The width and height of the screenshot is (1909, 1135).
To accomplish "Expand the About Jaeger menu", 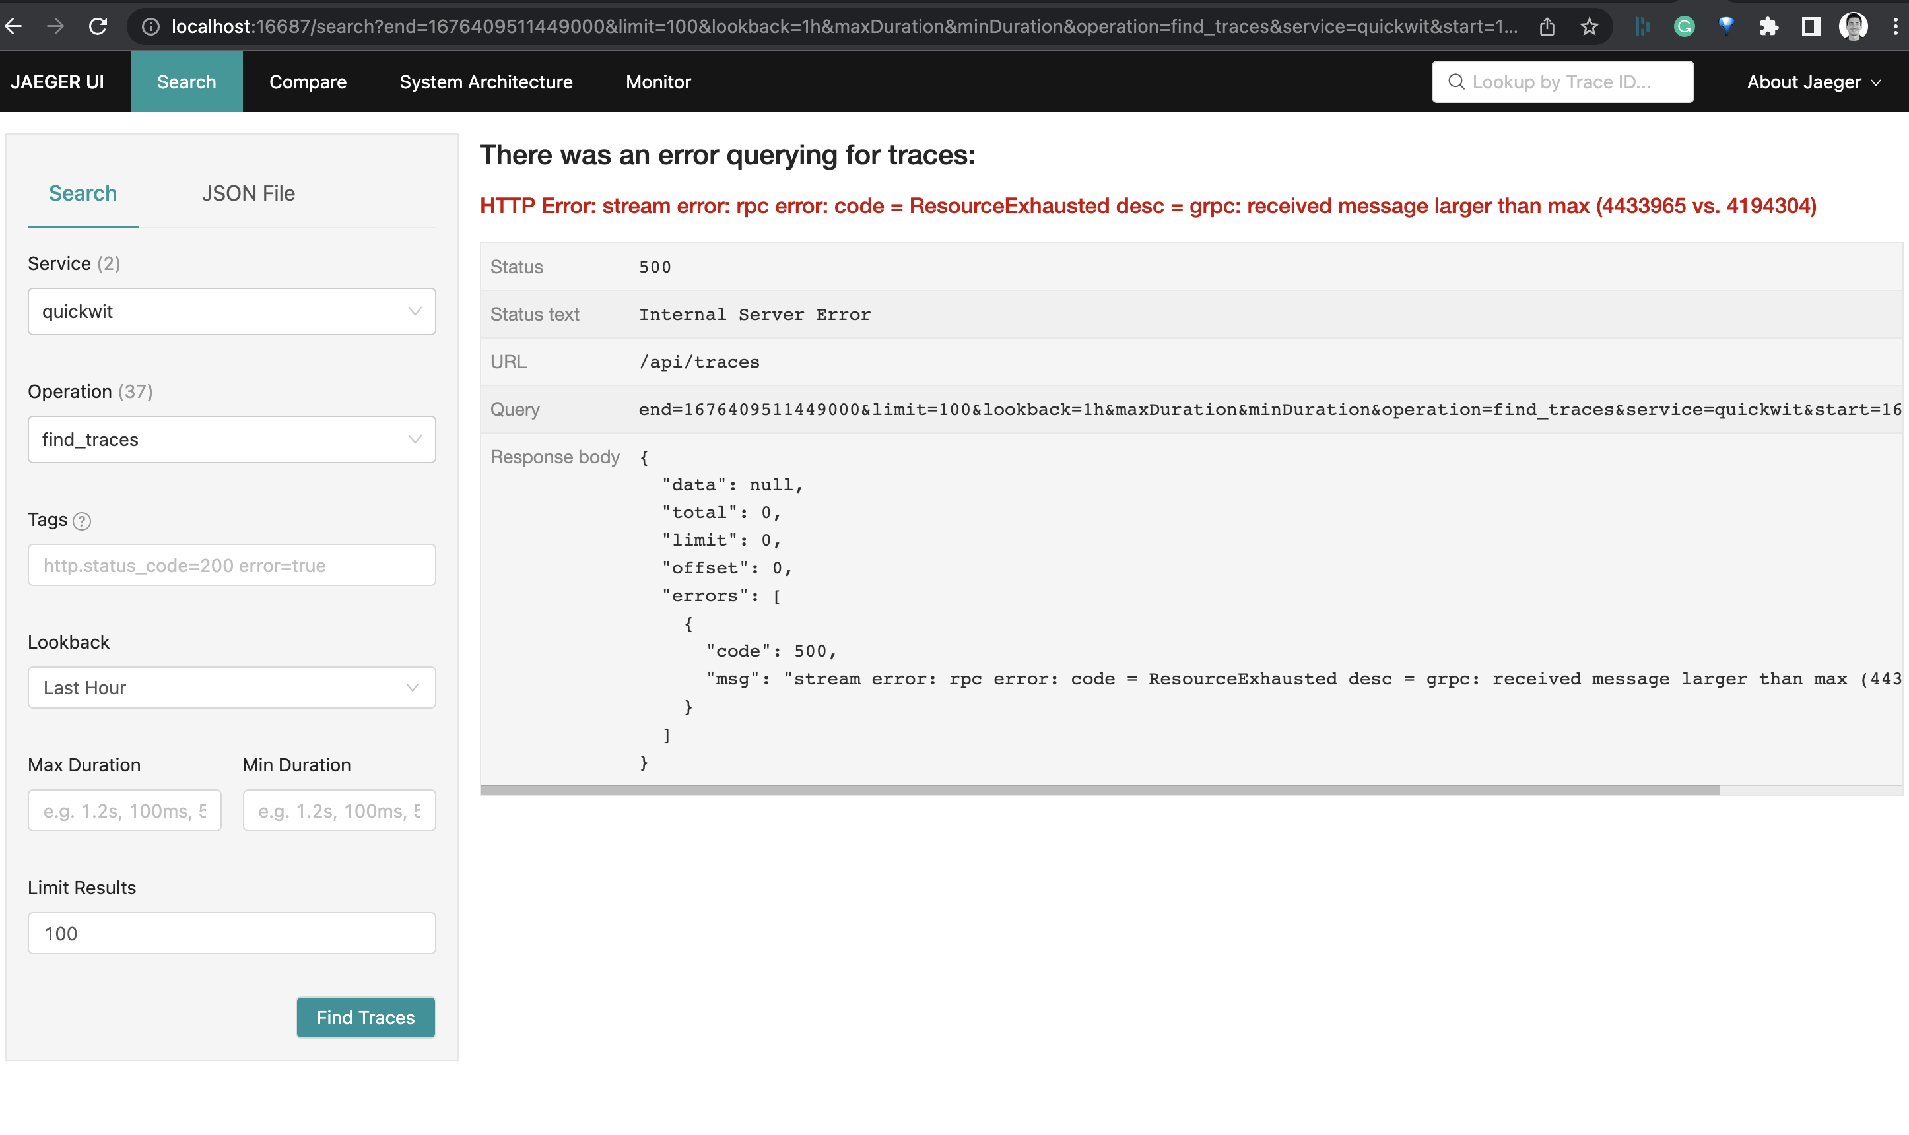I will pos(1813,82).
